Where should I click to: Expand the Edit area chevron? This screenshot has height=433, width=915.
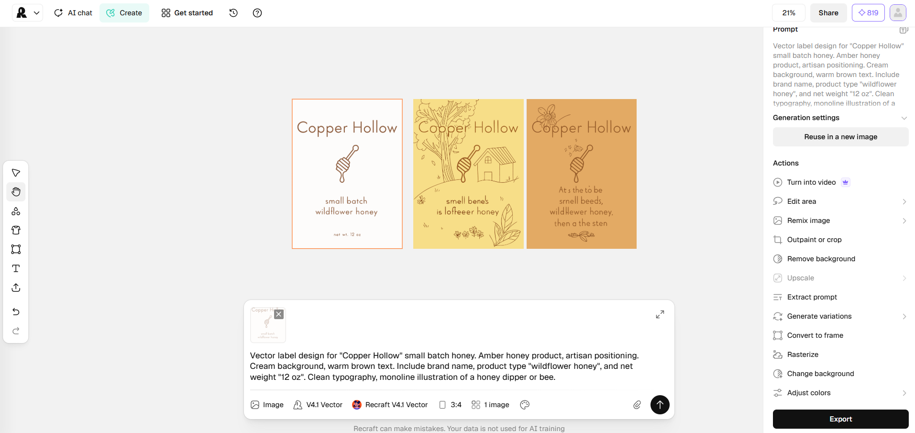(x=904, y=201)
